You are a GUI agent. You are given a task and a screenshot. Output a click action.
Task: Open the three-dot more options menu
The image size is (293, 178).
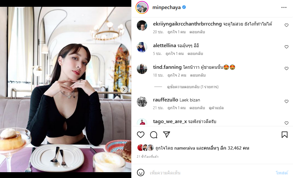(x=284, y=7)
